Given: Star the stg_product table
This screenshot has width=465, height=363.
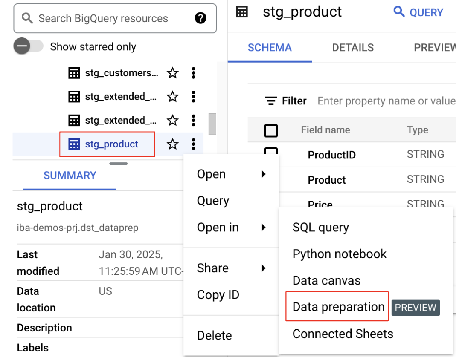Looking at the screenshot, I should pyautogui.click(x=172, y=144).
